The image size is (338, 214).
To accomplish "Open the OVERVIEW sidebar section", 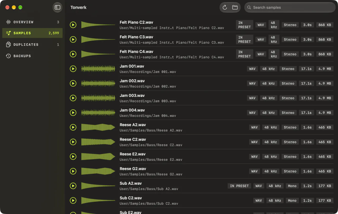I will click(x=32, y=22).
